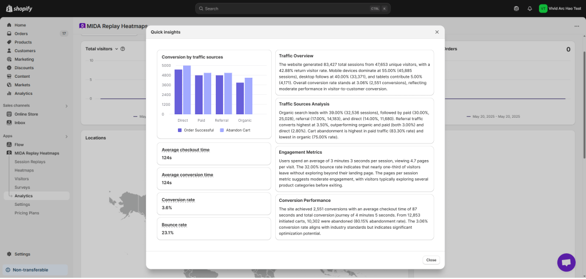Click the MIDA Replay Heatmaps app icon
Image resolution: width=586 pixels, height=279 pixels.
point(9,153)
